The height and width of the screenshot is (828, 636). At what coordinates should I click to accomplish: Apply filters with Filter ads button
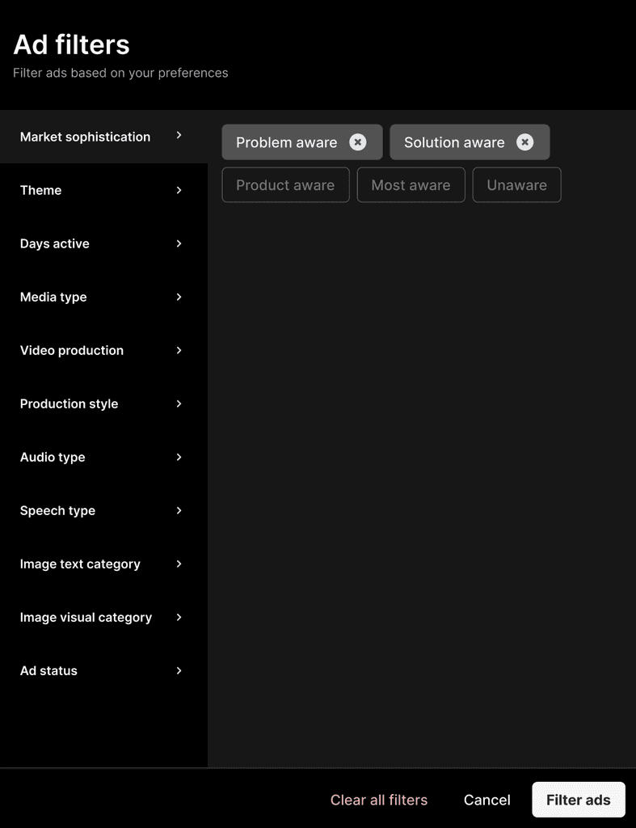pyautogui.click(x=579, y=800)
